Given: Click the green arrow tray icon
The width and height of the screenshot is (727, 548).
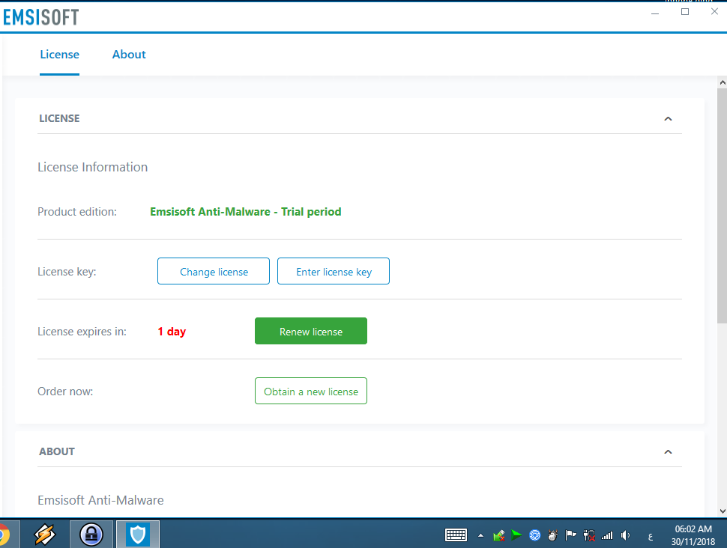Looking at the screenshot, I should [x=516, y=535].
